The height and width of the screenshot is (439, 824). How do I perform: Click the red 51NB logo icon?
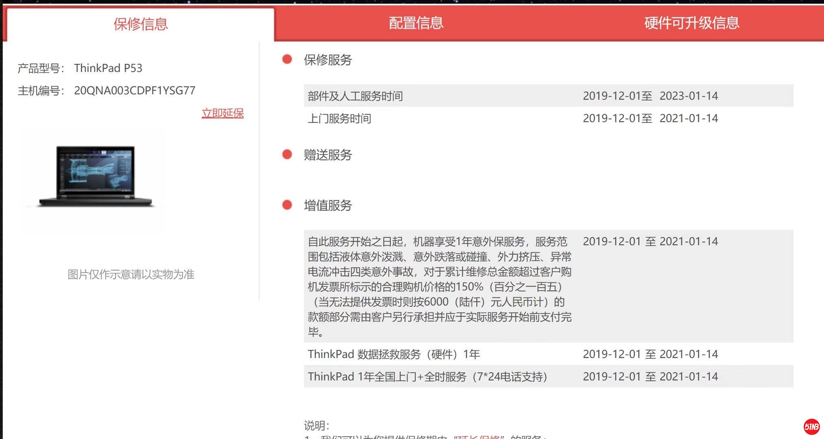(811, 426)
